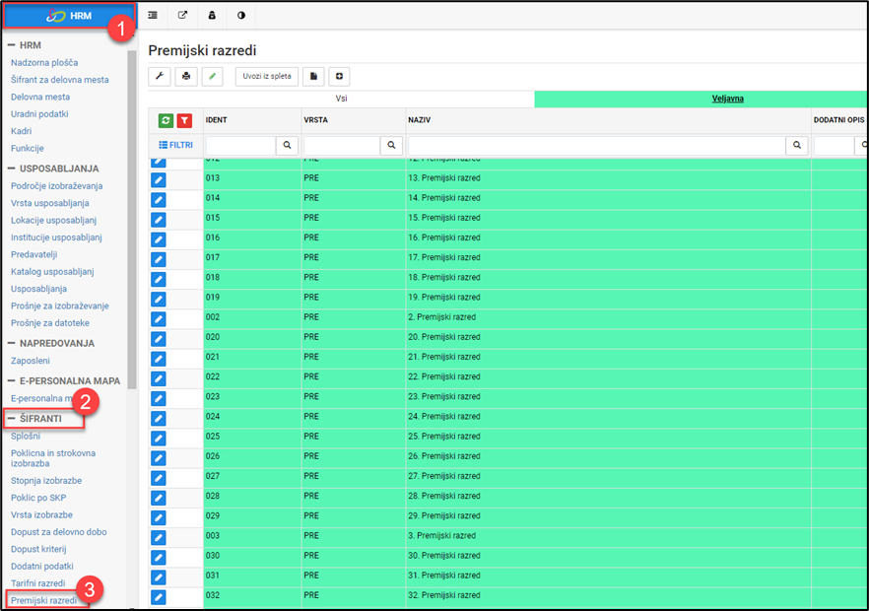Open Premijski razredi sidebar link

click(43, 600)
